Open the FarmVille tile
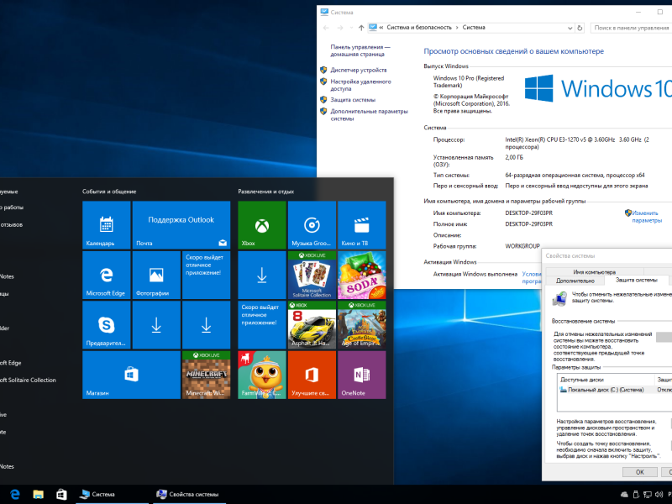672x504 pixels. pos(262,375)
